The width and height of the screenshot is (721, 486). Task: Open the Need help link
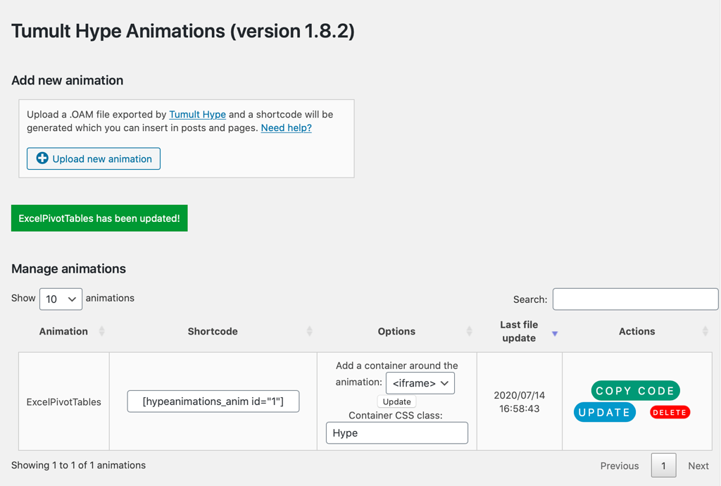click(x=286, y=127)
